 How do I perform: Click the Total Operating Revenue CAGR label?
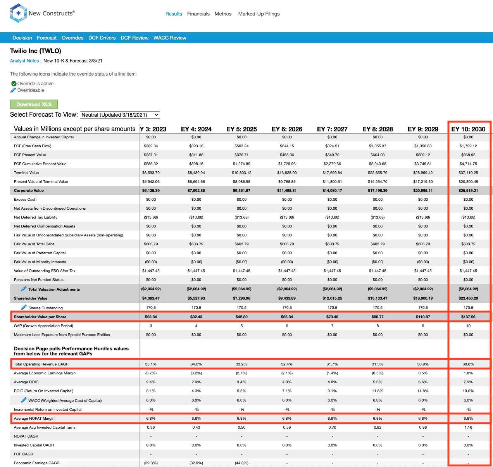(41, 364)
